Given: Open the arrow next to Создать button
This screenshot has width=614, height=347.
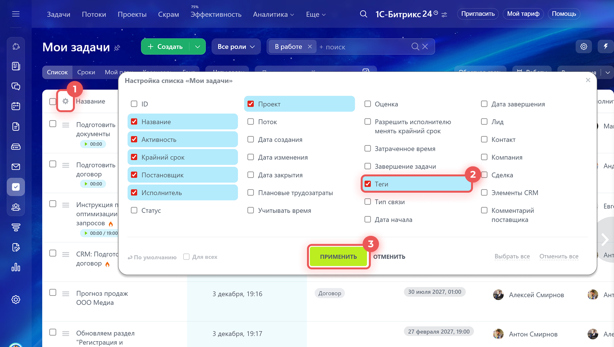Looking at the screenshot, I should coord(198,47).
